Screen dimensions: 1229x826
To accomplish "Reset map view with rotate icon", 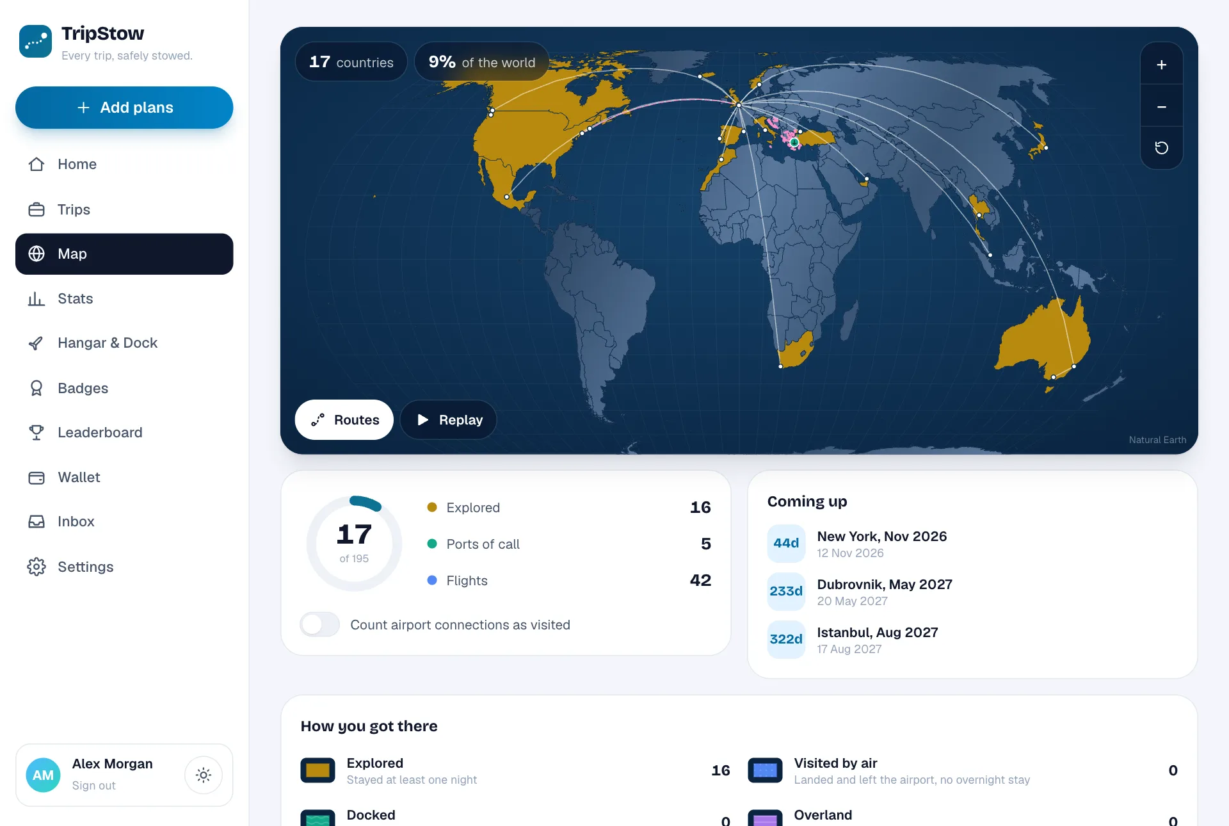I will [x=1161, y=148].
